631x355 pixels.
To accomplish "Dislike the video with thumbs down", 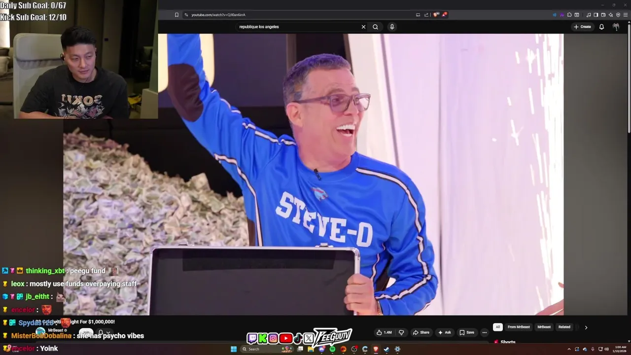I will point(401,332).
